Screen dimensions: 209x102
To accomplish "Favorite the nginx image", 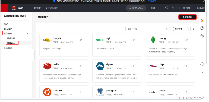I will point(134,40).
